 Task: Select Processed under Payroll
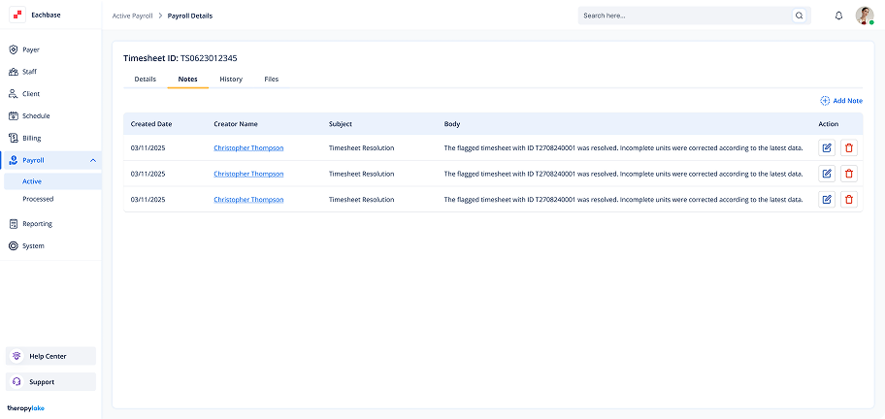(39, 199)
